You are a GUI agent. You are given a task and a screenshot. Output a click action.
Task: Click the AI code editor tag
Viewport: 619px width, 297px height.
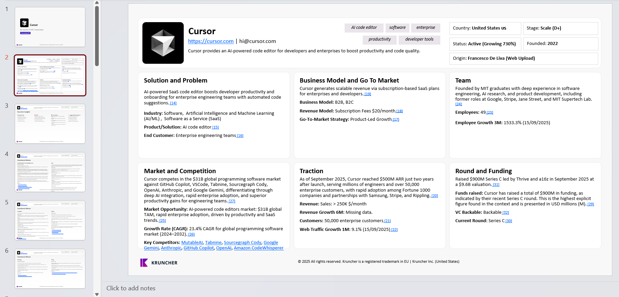pyautogui.click(x=364, y=28)
